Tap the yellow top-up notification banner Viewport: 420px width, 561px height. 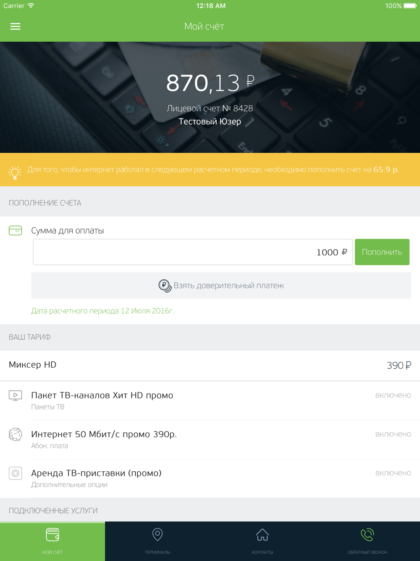(x=210, y=170)
